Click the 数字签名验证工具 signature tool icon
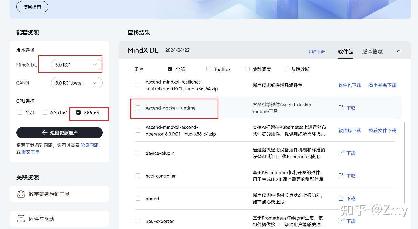 (21, 194)
